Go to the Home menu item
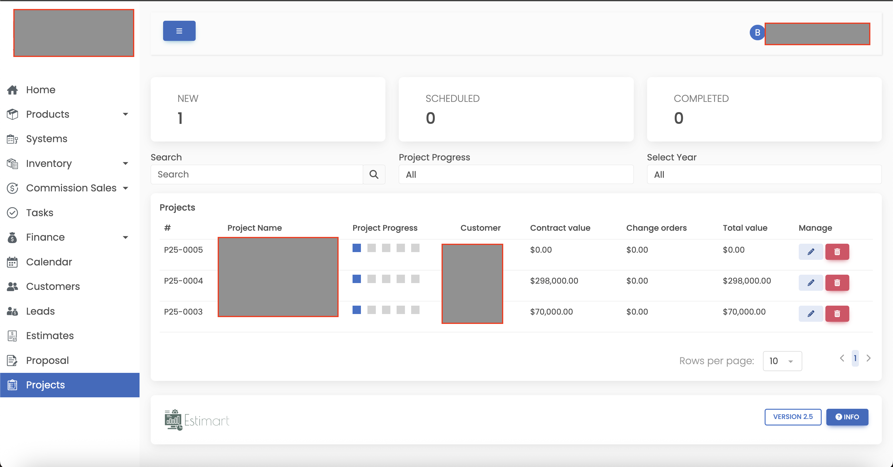This screenshot has height=467, width=893. coord(40,90)
